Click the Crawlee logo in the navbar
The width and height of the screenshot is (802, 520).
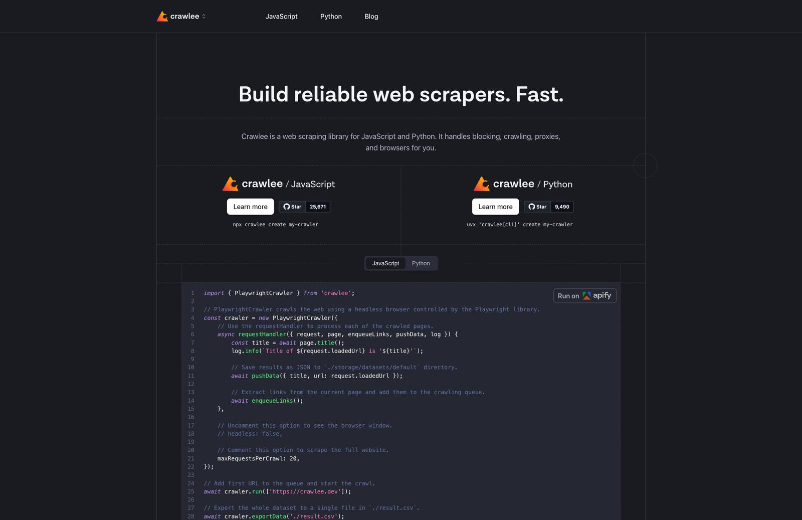tap(178, 17)
